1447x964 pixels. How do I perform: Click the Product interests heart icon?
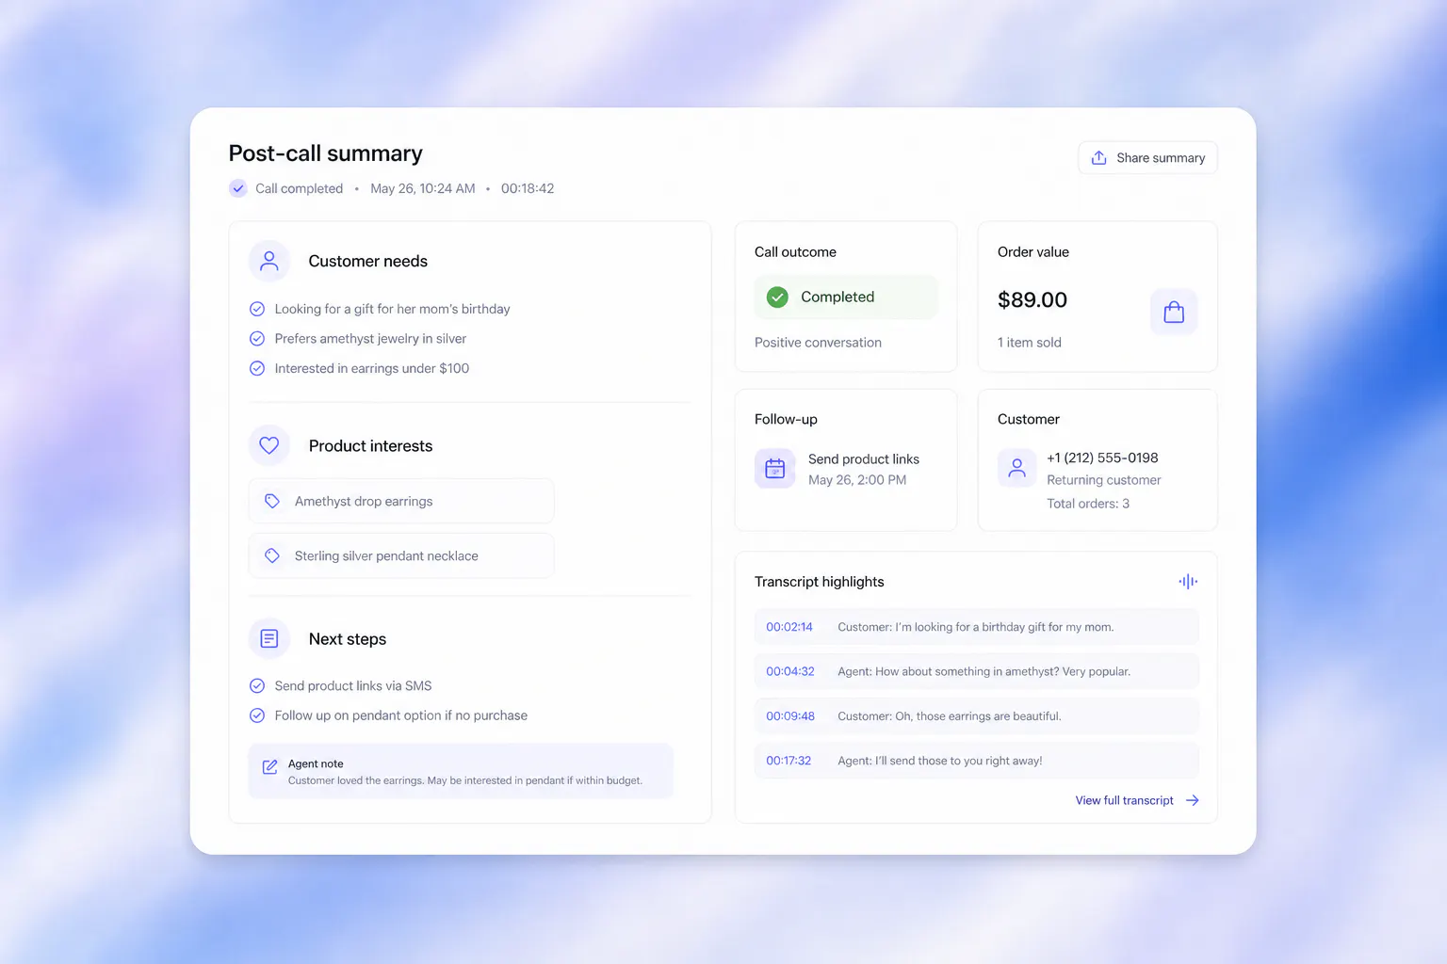[269, 445]
